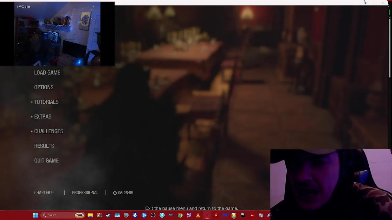
Task: Open WinRAR from the taskbar
Action: (99, 215)
